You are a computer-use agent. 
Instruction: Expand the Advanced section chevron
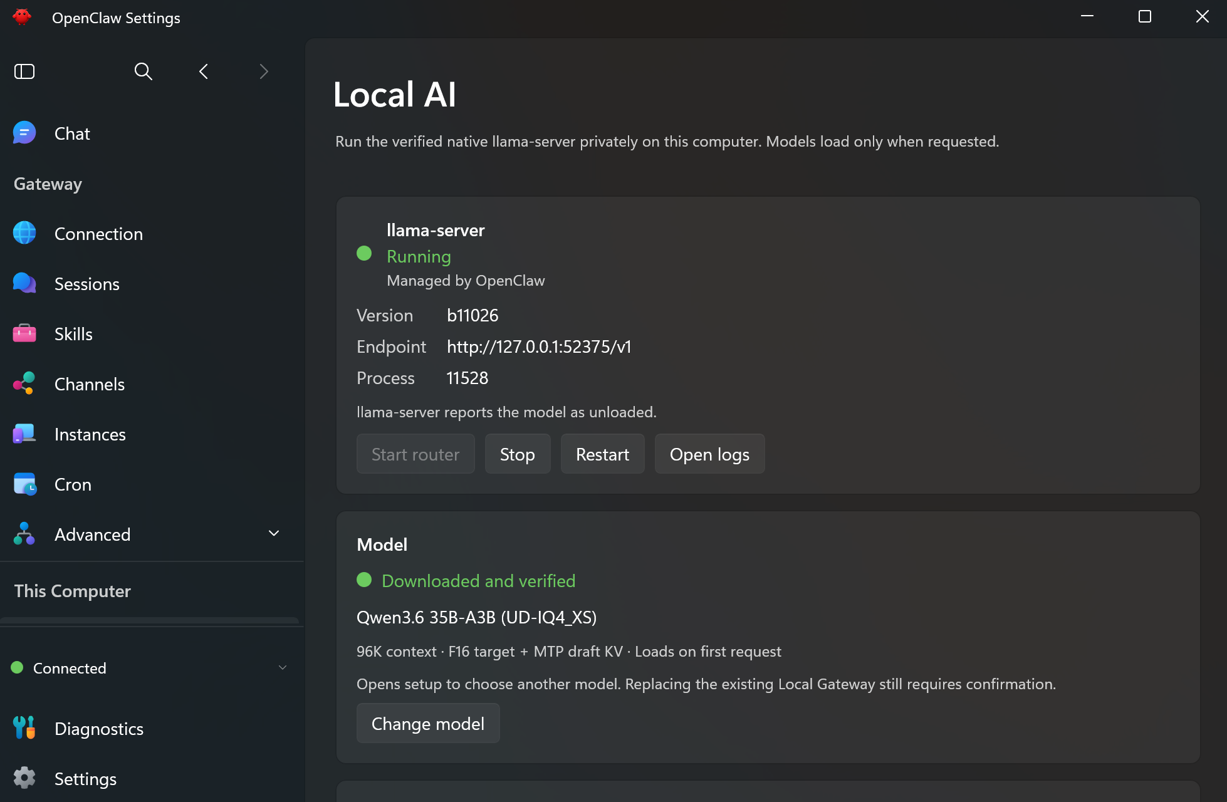(x=274, y=534)
